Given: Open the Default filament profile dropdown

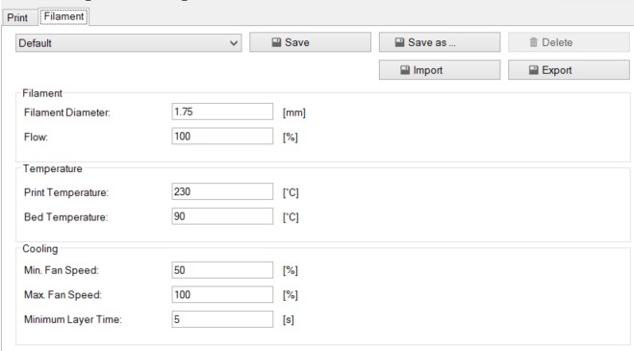Looking at the screenshot, I should pyautogui.click(x=129, y=43).
